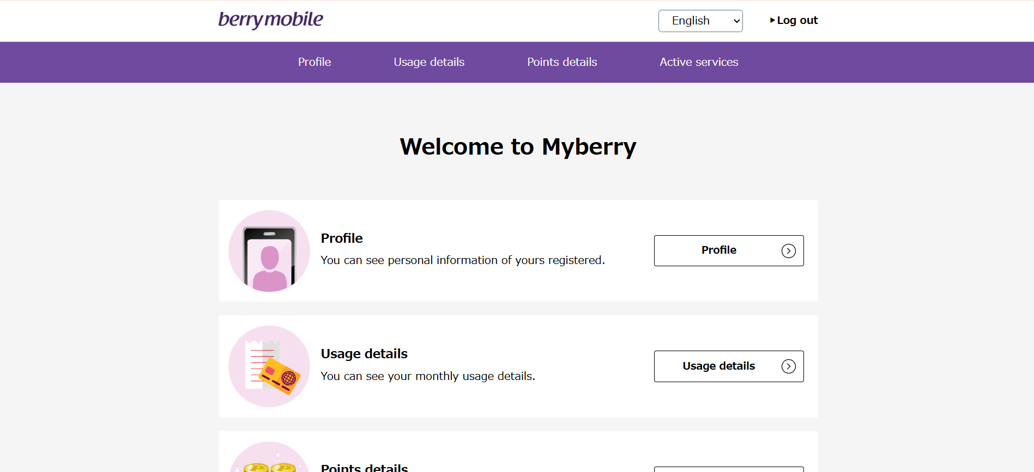Open the English language dropdown

pos(700,21)
